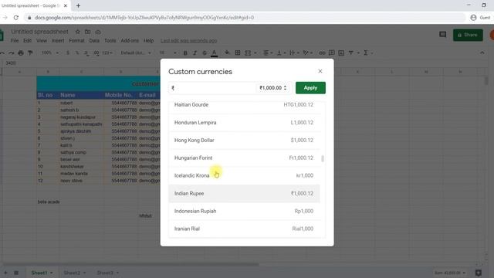Click decrease decimal places icon

click(86, 53)
